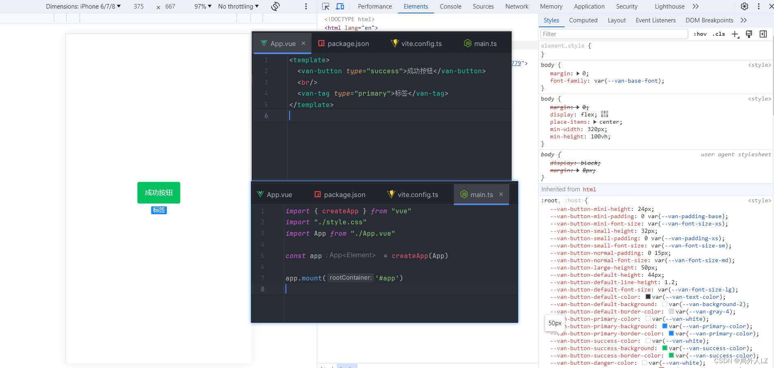Close the App.vue tab in upper editor
The image size is (774, 368).
tap(303, 43)
